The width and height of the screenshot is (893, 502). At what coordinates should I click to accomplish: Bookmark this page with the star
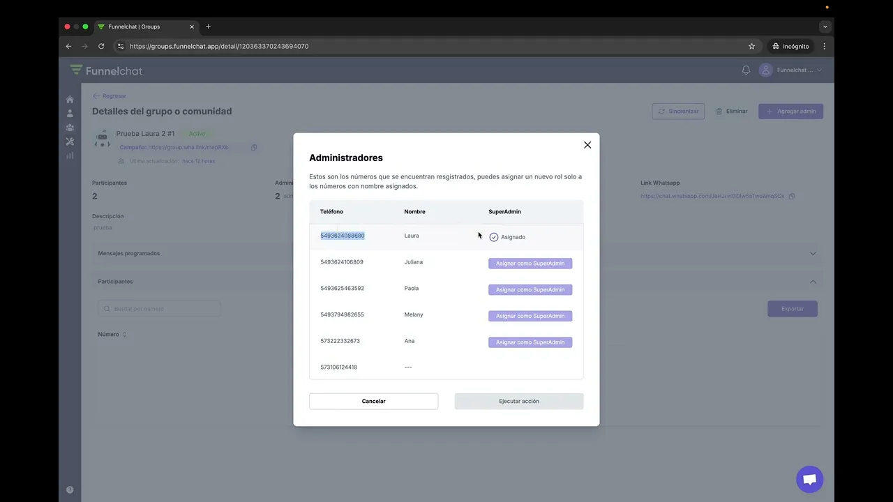click(751, 47)
